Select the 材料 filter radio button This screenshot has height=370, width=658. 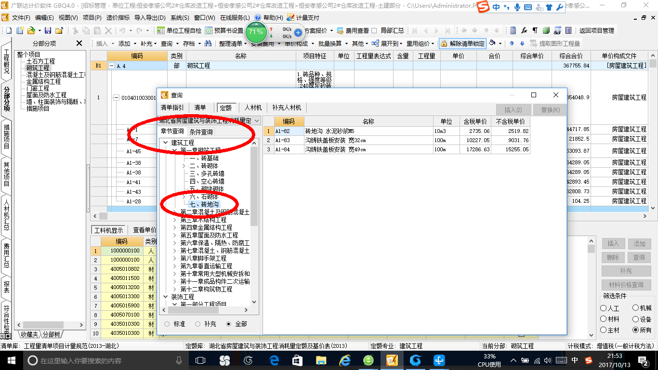pos(604,319)
